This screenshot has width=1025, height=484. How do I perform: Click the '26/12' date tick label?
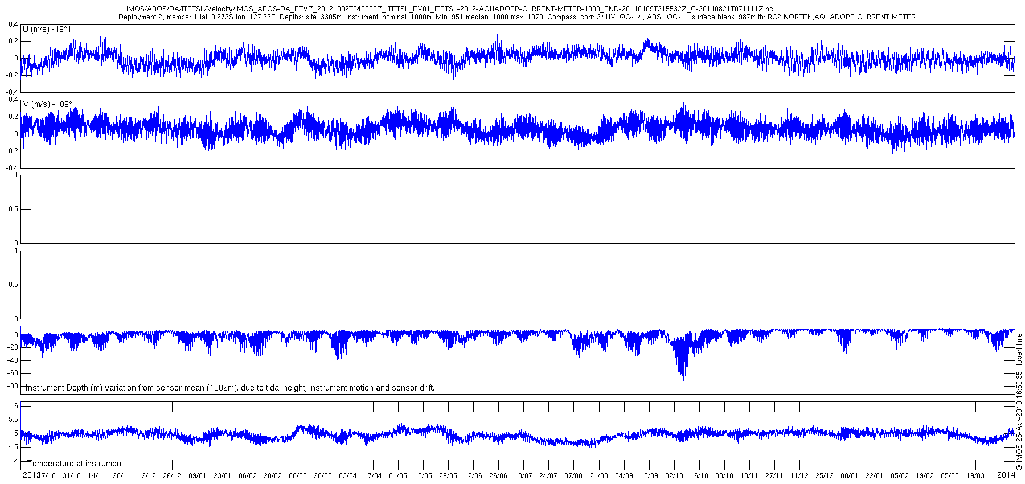click(172, 475)
